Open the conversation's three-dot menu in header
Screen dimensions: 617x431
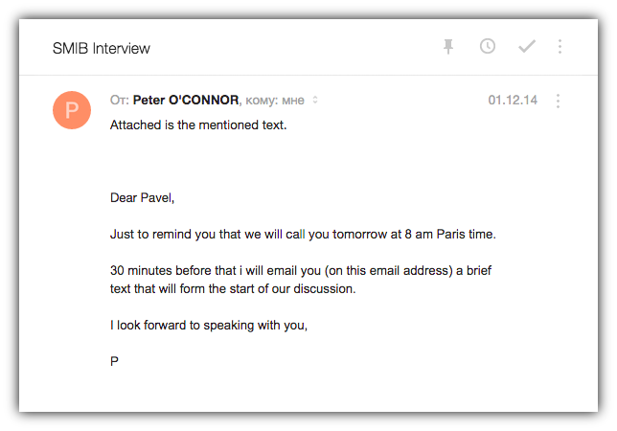point(560,47)
